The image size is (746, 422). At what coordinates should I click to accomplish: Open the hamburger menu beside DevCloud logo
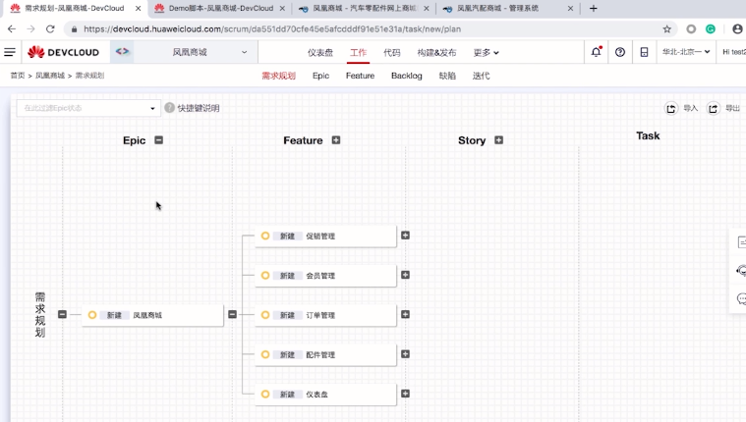10,52
